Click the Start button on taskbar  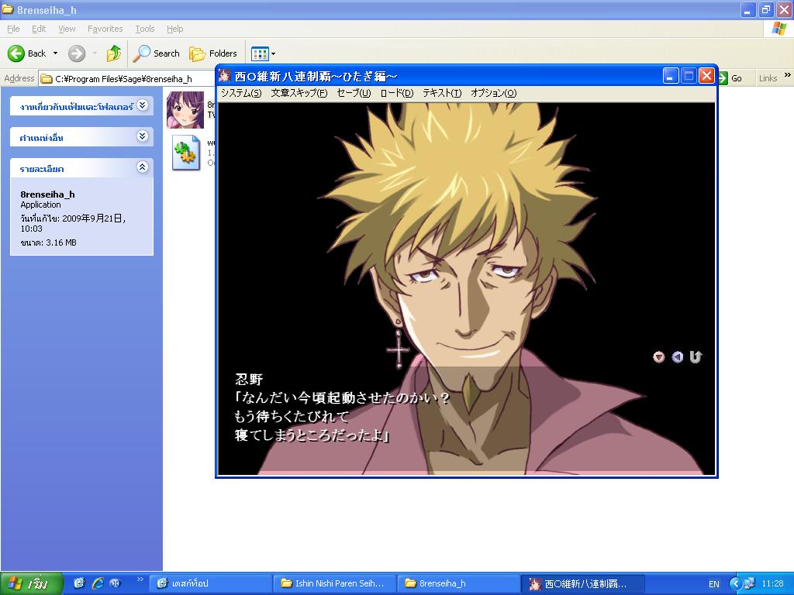coord(31,583)
